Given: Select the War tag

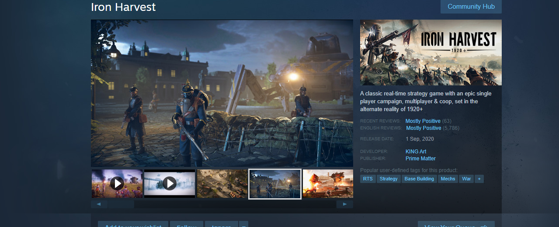Looking at the screenshot, I should tap(466, 179).
